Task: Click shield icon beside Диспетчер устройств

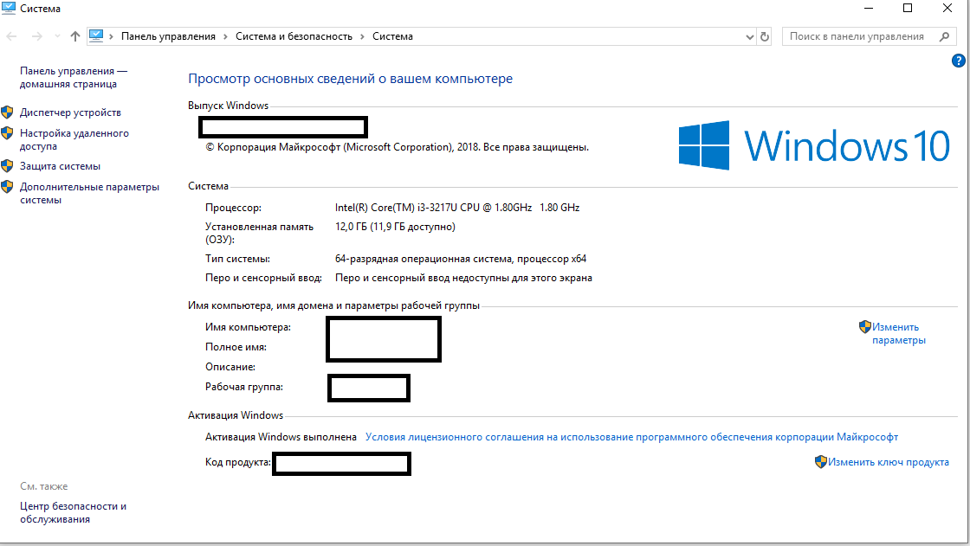Action: tap(8, 112)
